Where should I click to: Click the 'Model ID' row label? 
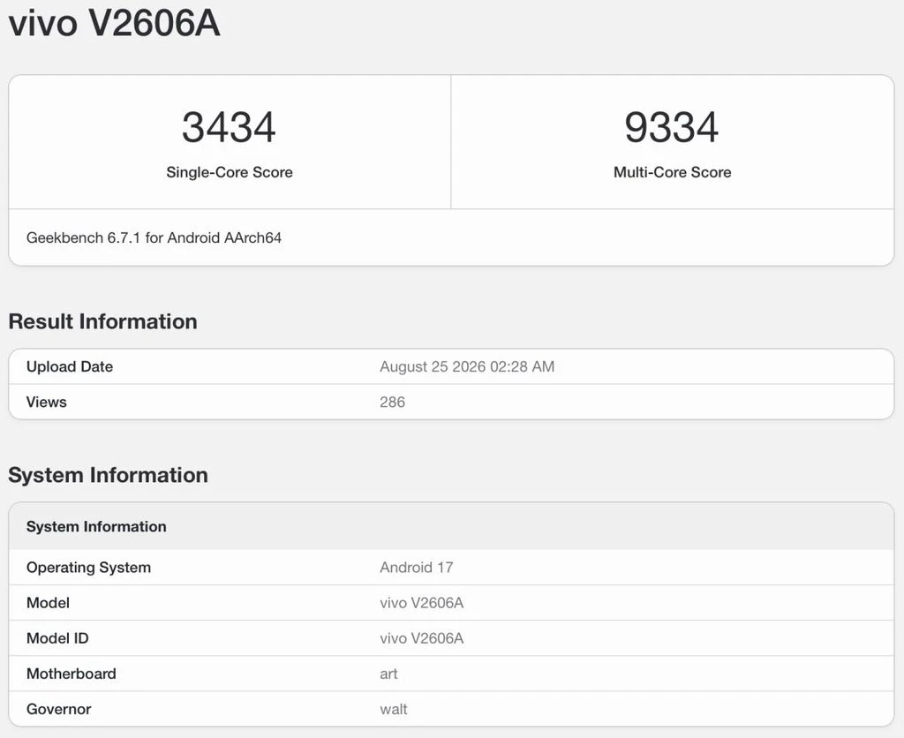(x=57, y=638)
